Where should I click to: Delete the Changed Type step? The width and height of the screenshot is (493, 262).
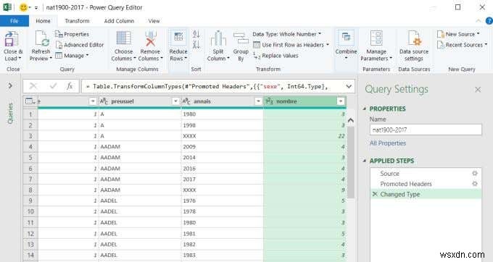point(375,194)
